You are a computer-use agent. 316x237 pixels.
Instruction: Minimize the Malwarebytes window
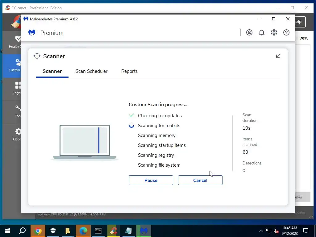click(260, 19)
